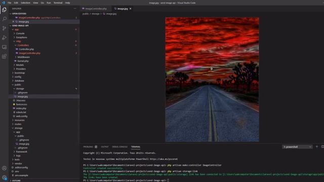Close image.jpg in Open Editors list

(x=14, y=21)
